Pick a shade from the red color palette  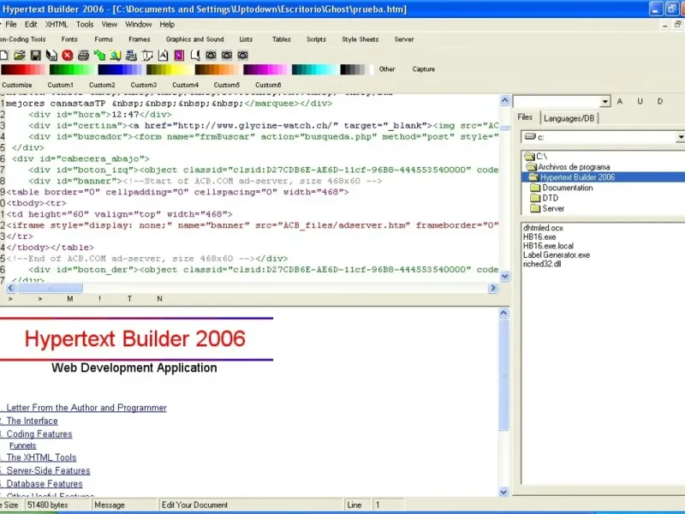pos(23,69)
